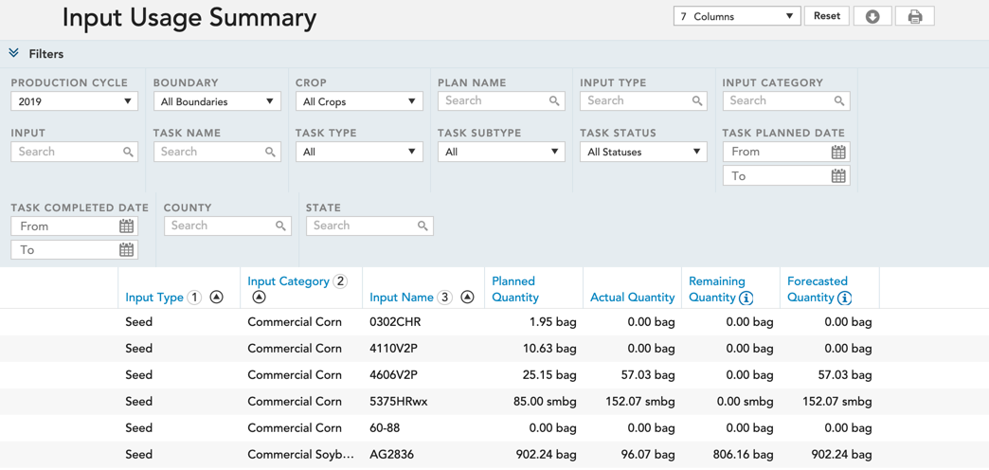This screenshot has width=989, height=470.
Task: Click Forecasted Quantity info icon
Action: click(845, 298)
